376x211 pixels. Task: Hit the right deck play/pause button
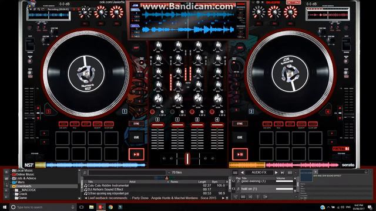[x=240, y=154]
